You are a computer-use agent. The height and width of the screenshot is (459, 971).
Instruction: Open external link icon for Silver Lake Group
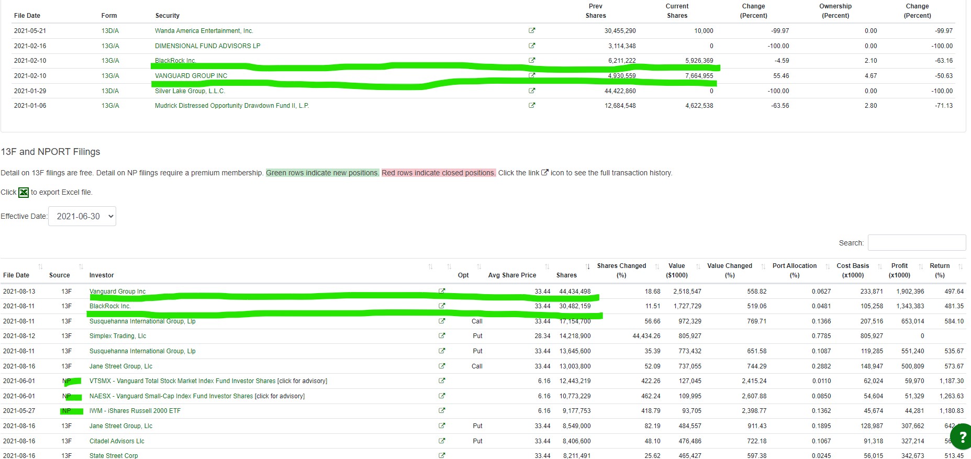tap(532, 91)
